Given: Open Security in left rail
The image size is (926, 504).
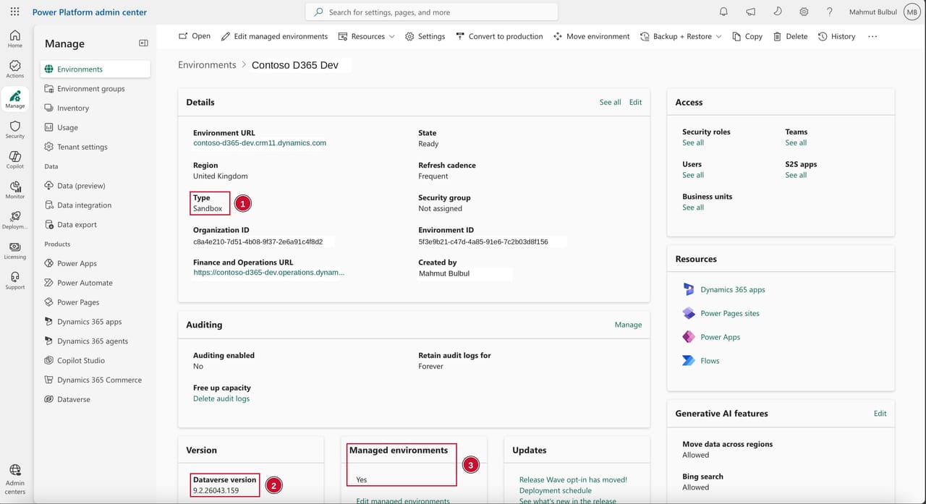Looking at the screenshot, I should tap(14, 129).
